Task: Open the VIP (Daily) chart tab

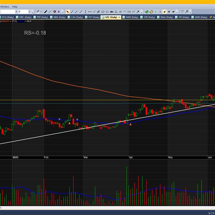Action: (x=182, y=17)
